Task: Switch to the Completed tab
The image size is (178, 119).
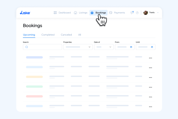Action: tap(48, 35)
